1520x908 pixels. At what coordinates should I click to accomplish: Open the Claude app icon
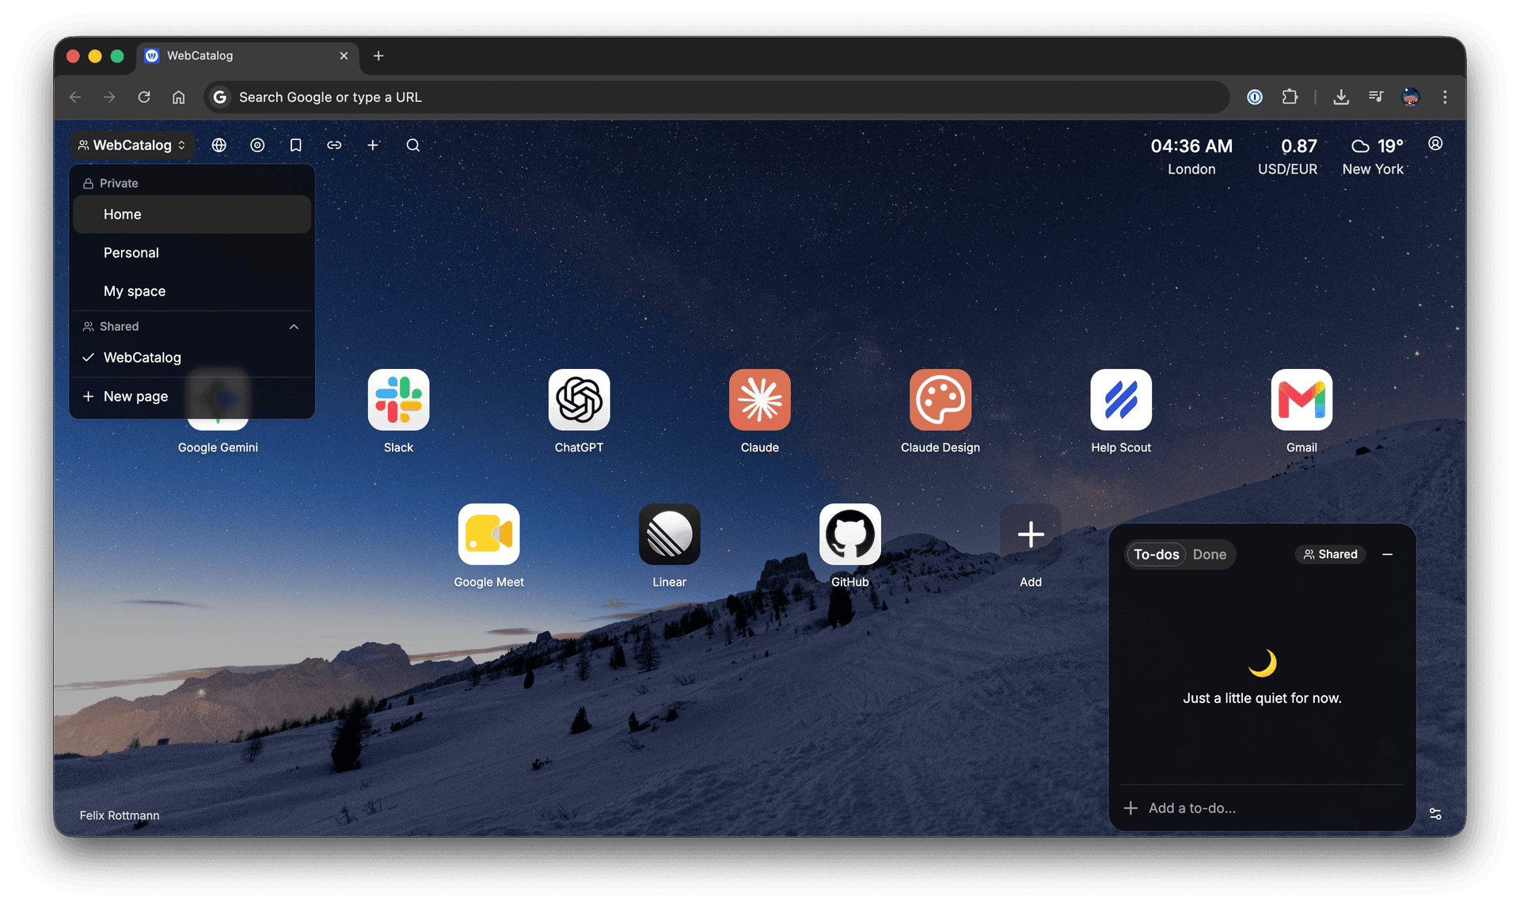coord(759,400)
